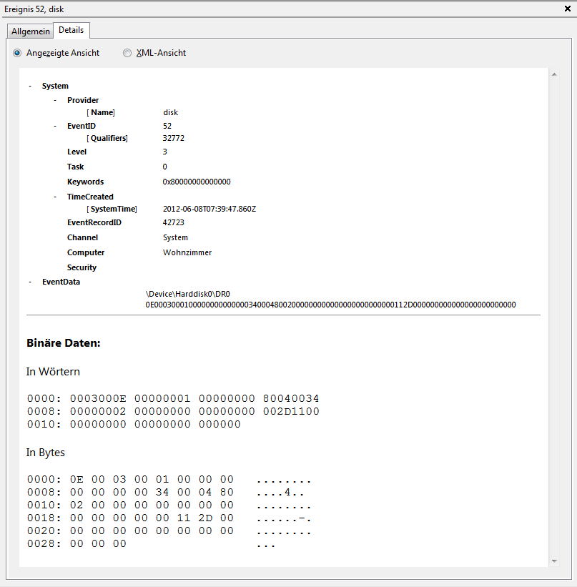Screen dimensions: 577x587
Task: Click the scroll up arrow
Action: pos(554,74)
